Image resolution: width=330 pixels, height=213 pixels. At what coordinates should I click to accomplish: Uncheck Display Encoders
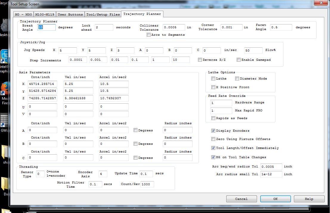click(x=213, y=131)
